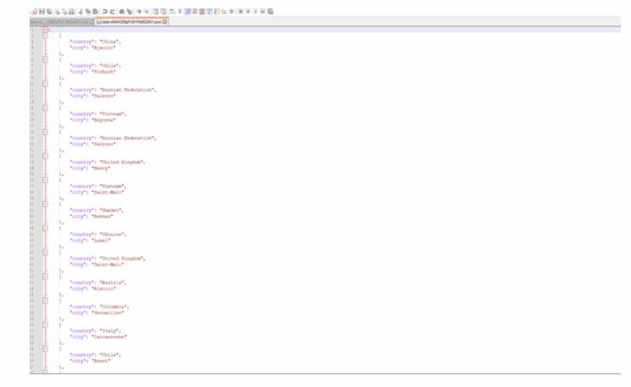Close the active .json tab
The image size is (631, 387).
click(165, 21)
